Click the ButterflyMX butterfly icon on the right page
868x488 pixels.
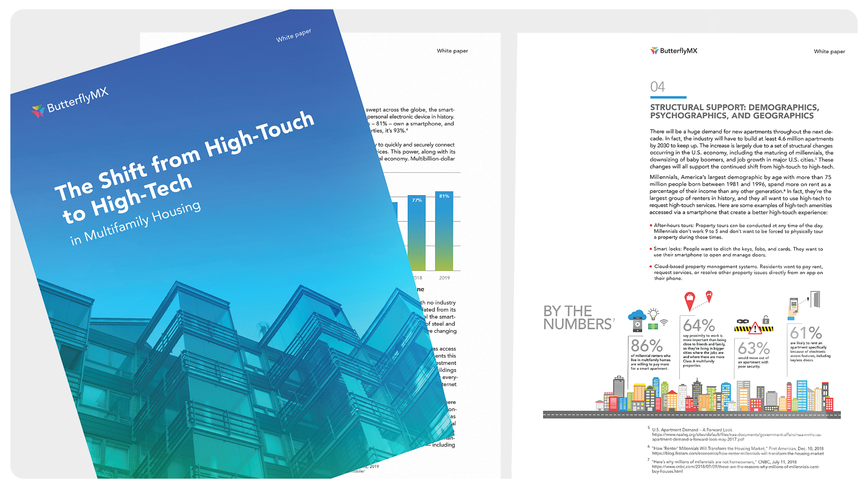click(x=654, y=51)
